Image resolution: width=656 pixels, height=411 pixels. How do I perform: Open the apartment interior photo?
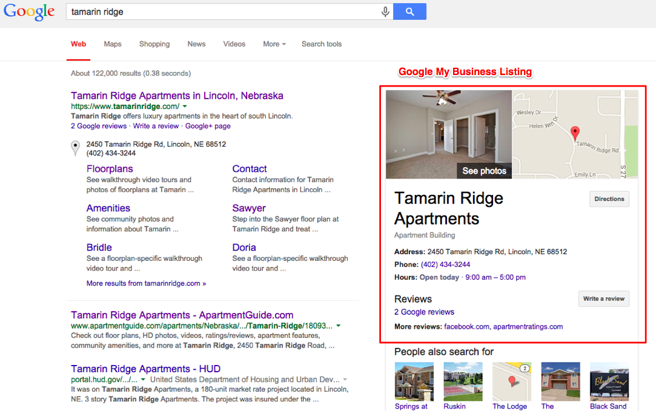pyautogui.click(x=448, y=134)
